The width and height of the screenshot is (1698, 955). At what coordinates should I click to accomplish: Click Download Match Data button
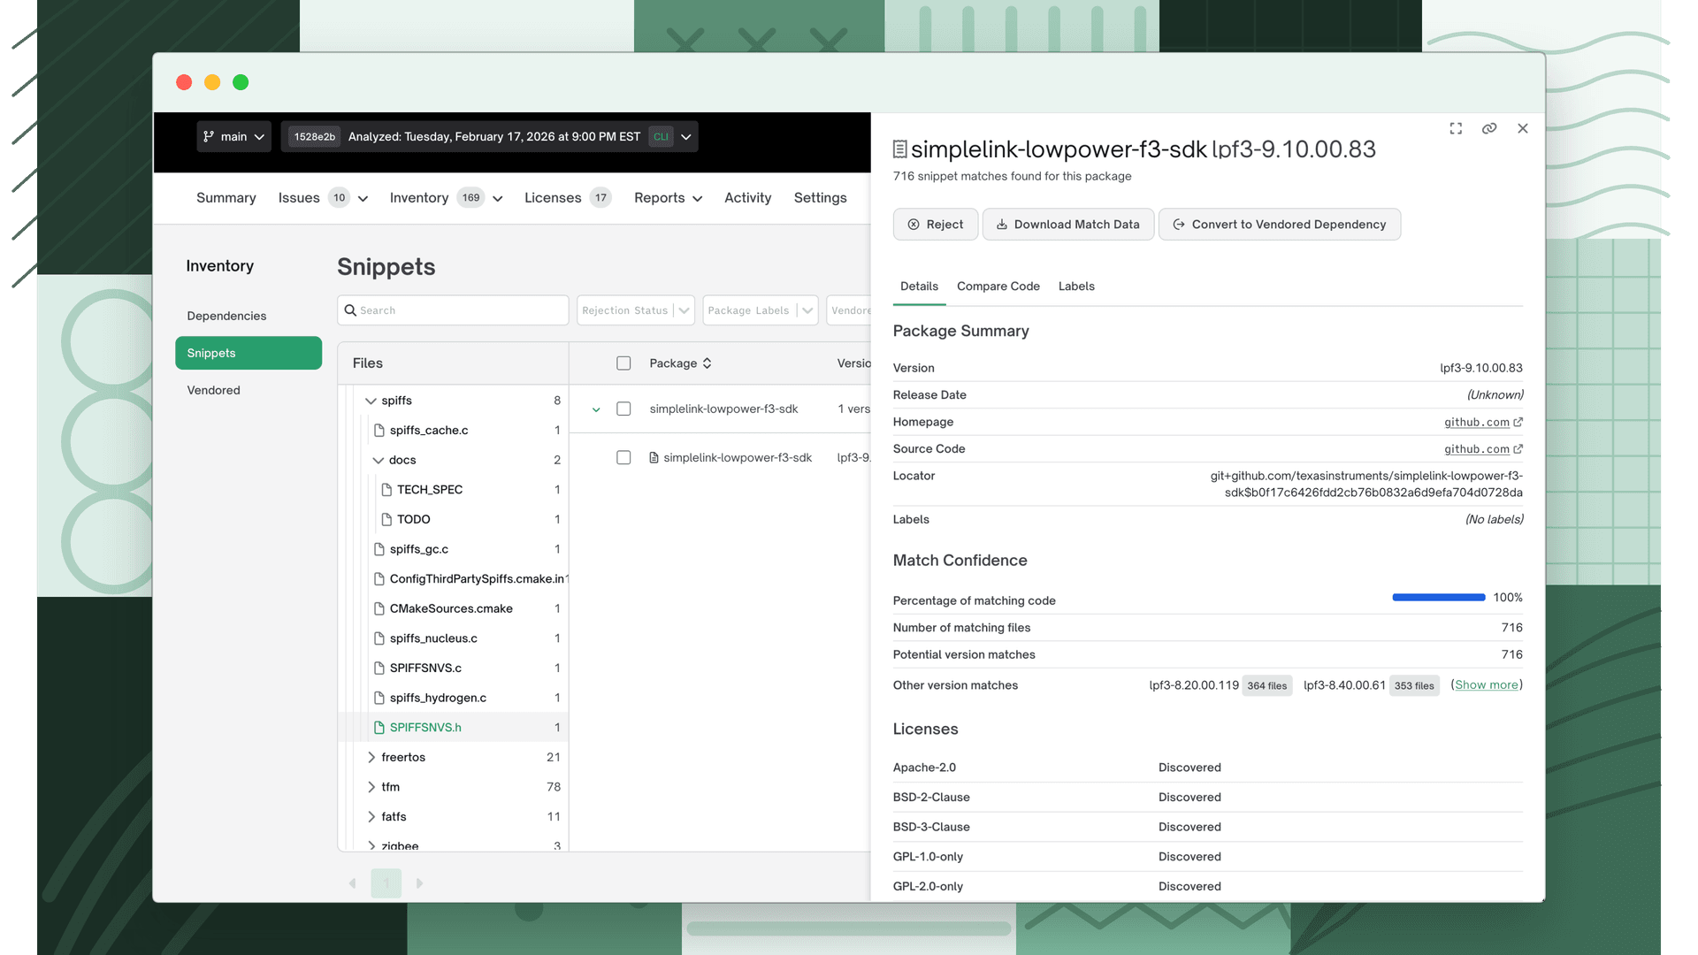pyautogui.click(x=1068, y=225)
